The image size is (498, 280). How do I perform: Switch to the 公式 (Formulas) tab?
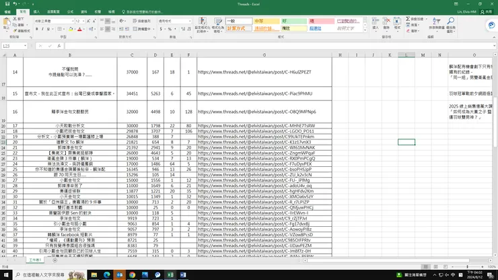pos(70,11)
